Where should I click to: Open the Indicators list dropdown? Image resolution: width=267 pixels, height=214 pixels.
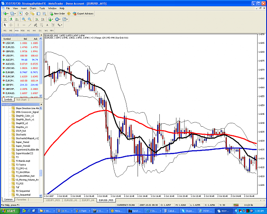click(x=50, y=19)
